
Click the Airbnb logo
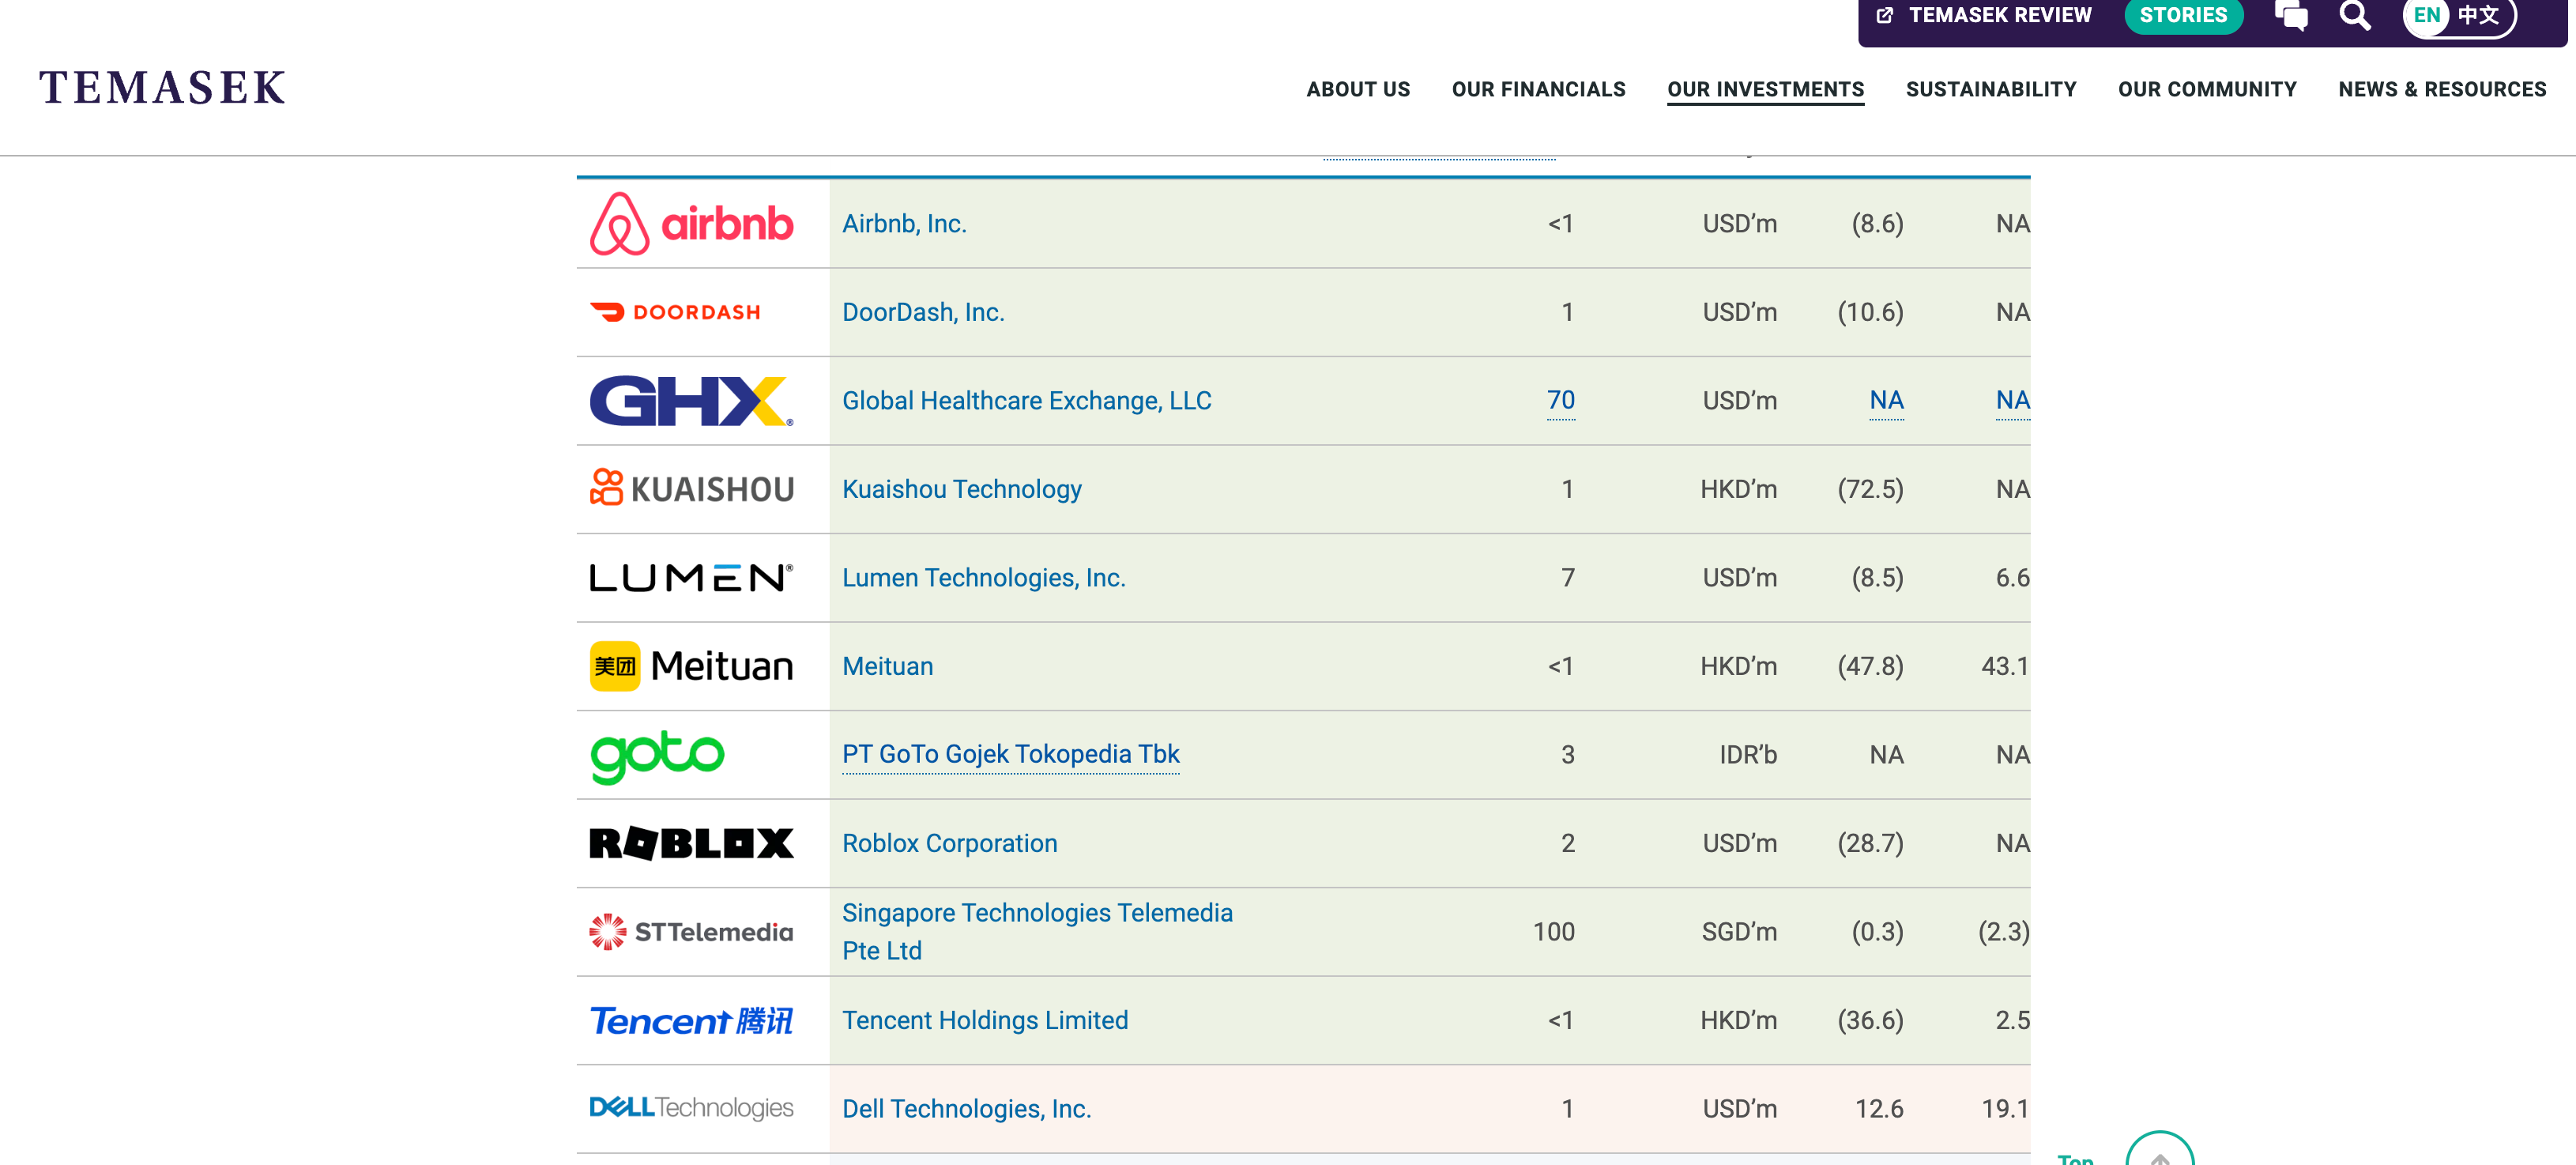tap(691, 224)
